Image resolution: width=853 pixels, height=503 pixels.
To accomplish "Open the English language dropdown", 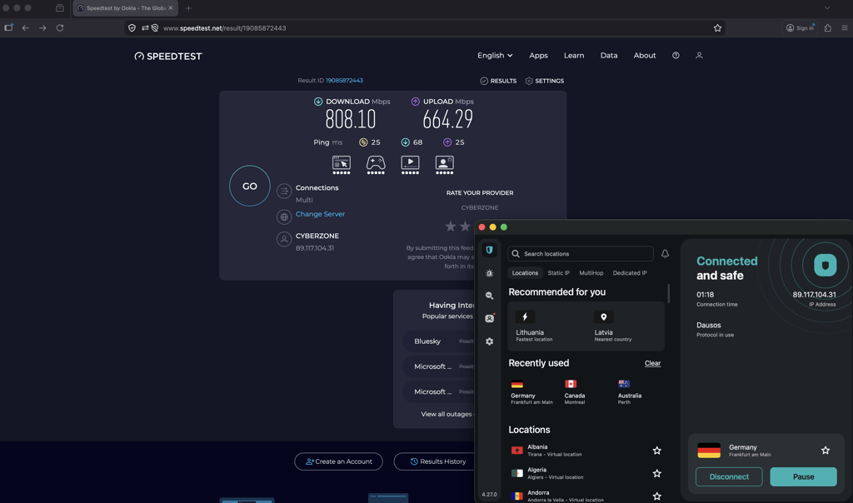I will click(495, 56).
